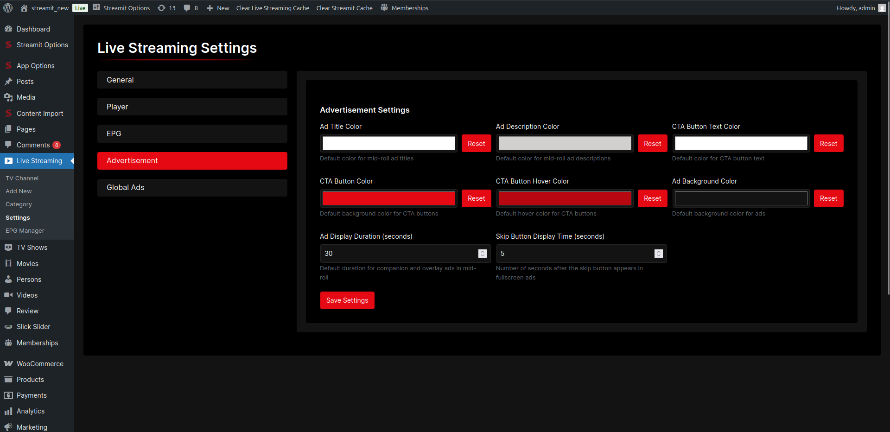Reset the CTA Button Hover Color
This screenshot has width=890, height=432.
coord(652,198)
